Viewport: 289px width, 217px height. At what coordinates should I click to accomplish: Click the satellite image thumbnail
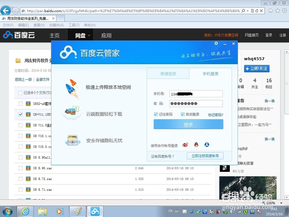(x=248, y=187)
